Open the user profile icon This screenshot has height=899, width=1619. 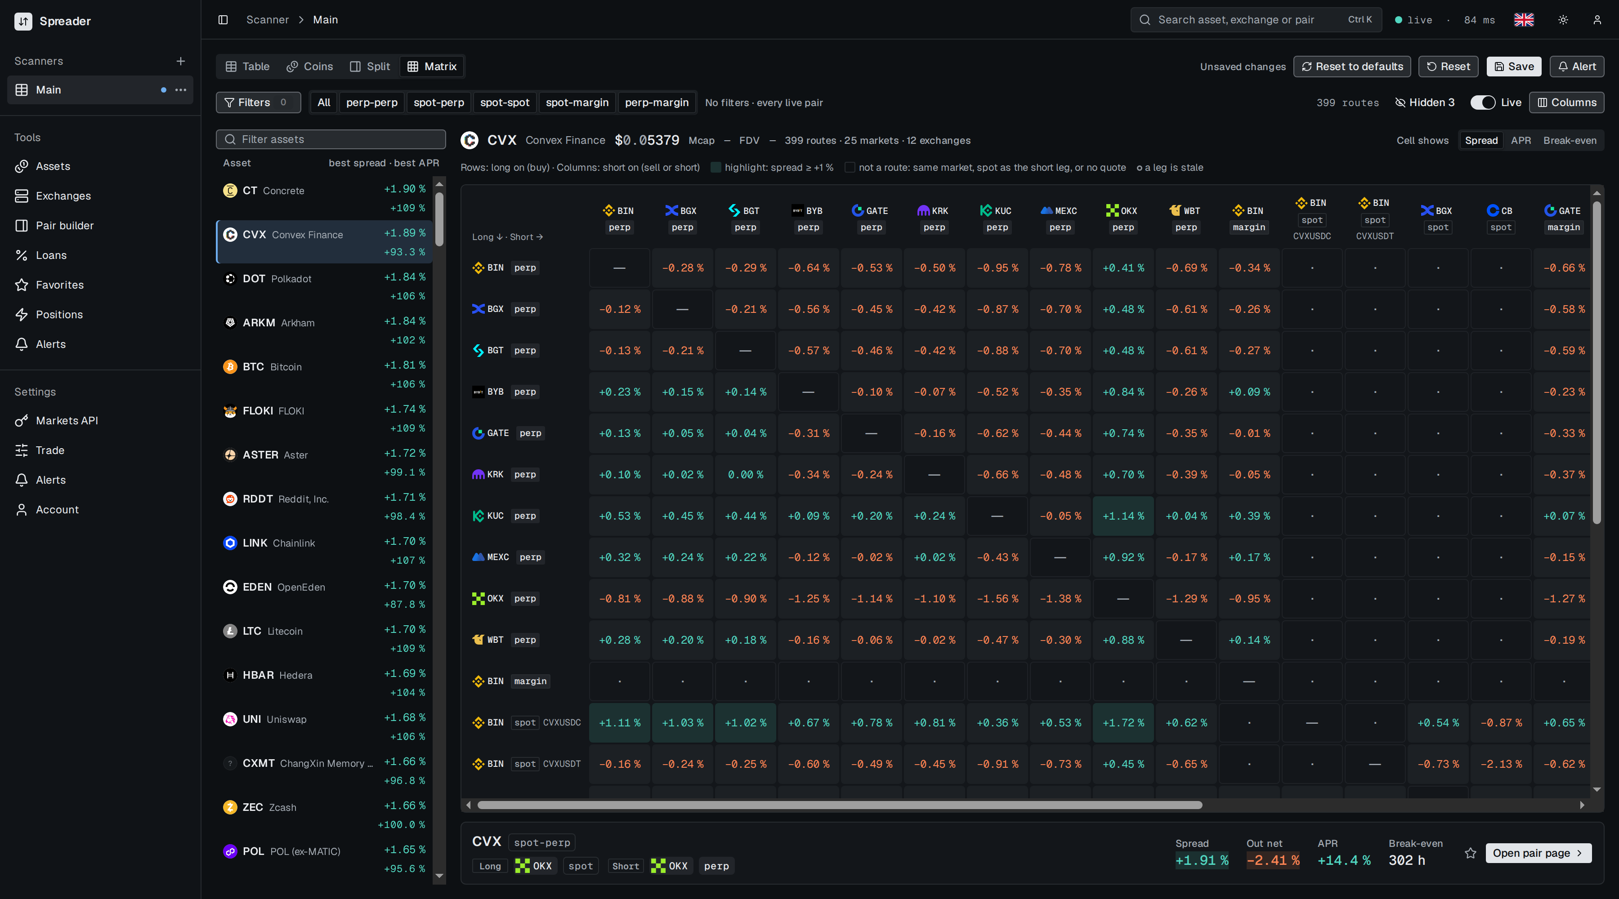click(x=1597, y=19)
